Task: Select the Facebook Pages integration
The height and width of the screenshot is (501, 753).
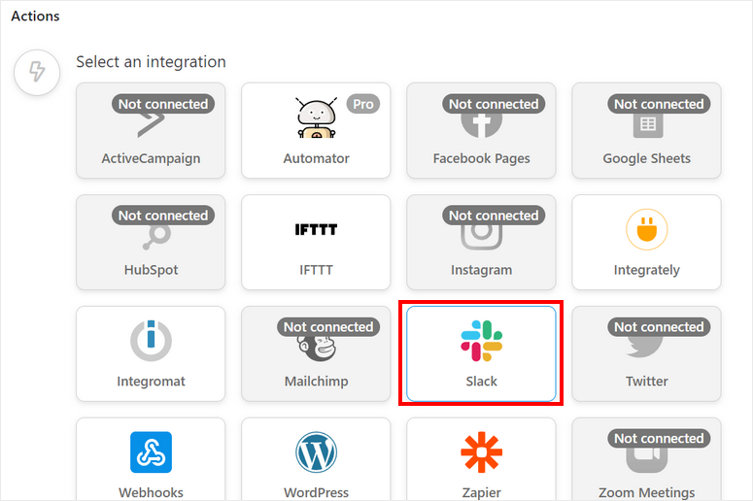Action: (481, 131)
